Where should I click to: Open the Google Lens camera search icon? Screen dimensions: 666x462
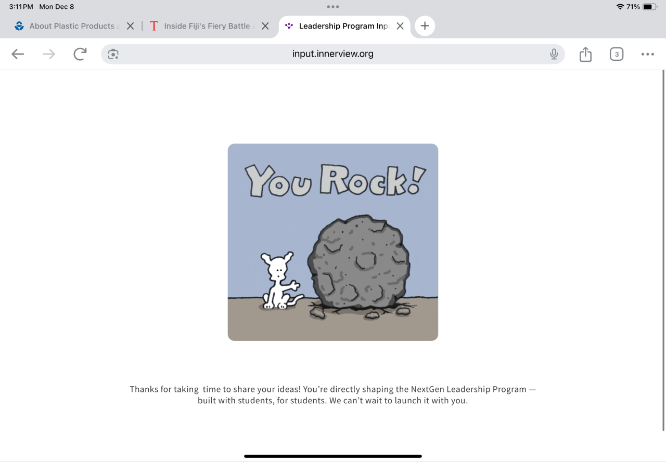click(x=113, y=54)
